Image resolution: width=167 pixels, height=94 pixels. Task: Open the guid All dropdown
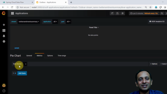[68, 21]
